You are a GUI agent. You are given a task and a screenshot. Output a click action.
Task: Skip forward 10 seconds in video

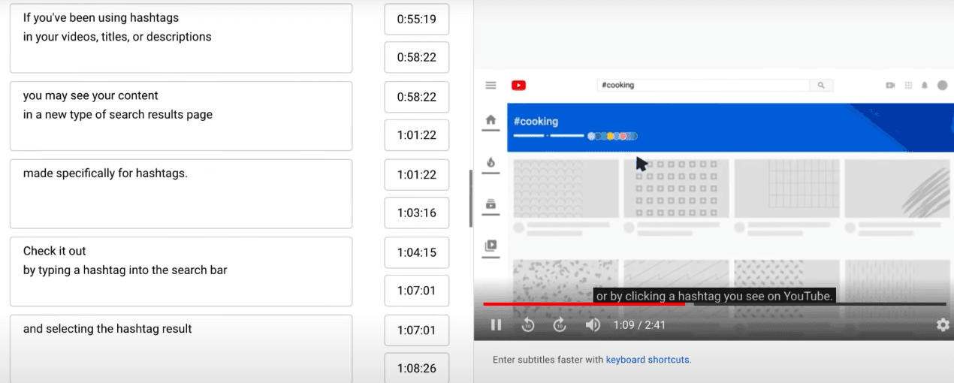[x=560, y=325]
